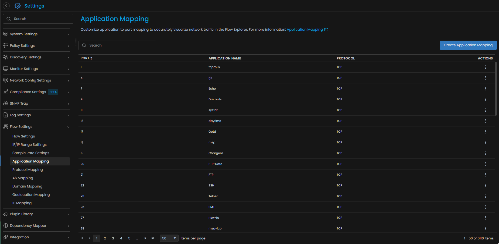Open actions menu for SSH row
The height and width of the screenshot is (244, 499).
486,185
